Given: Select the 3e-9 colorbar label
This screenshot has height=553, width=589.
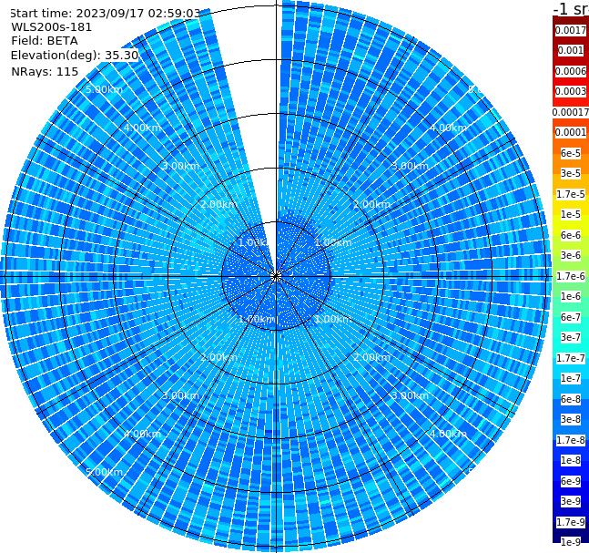Looking at the screenshot, I should 571,501.
